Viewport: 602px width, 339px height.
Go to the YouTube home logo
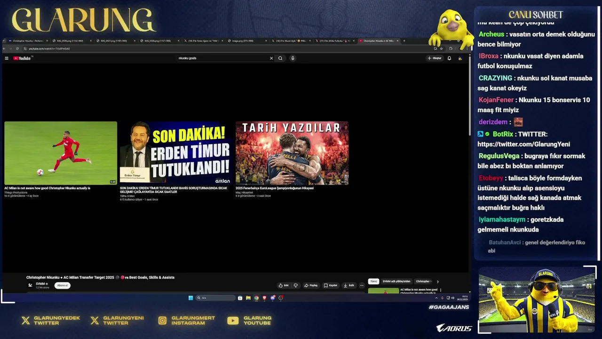tap(22, 58)
